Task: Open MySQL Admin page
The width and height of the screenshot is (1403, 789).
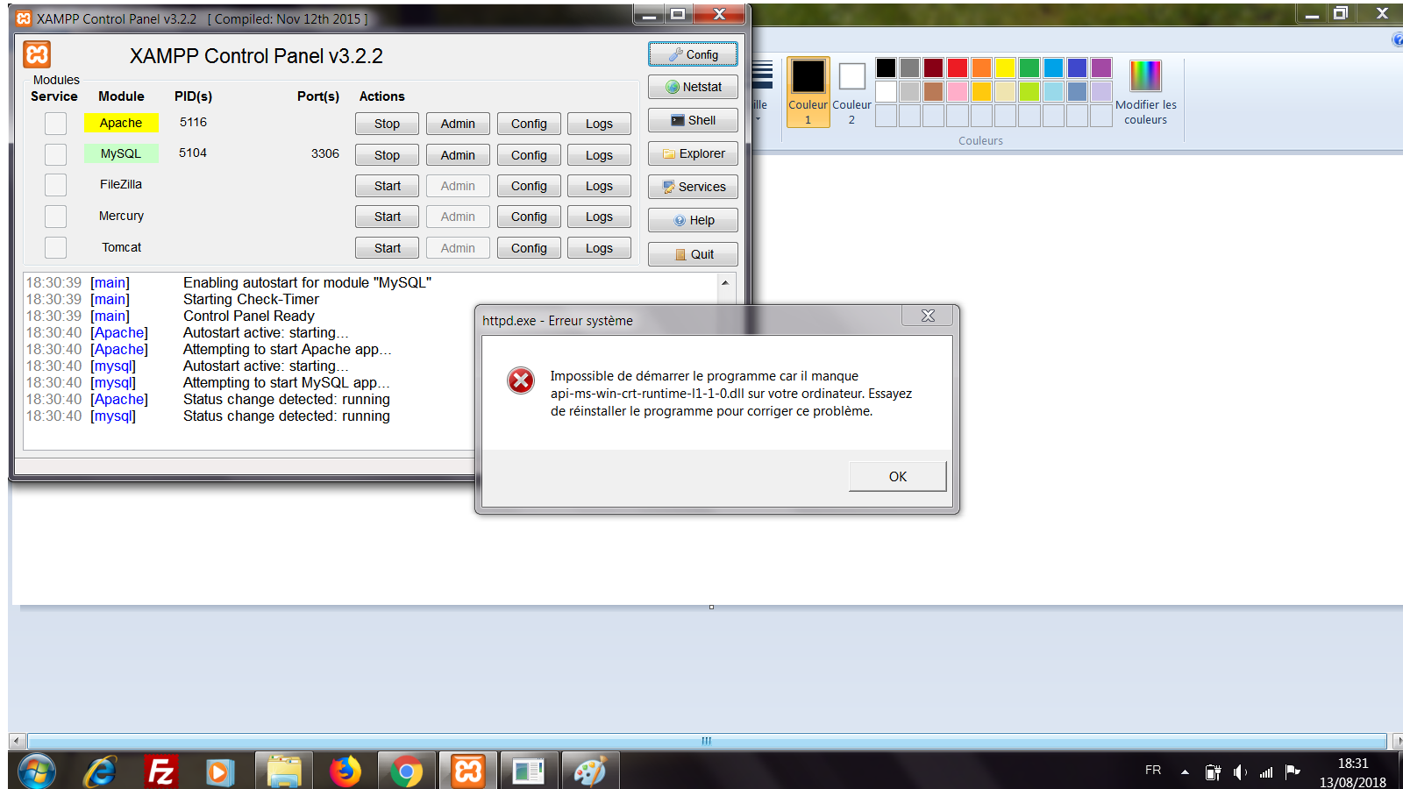Action: [x=458, y=155]
